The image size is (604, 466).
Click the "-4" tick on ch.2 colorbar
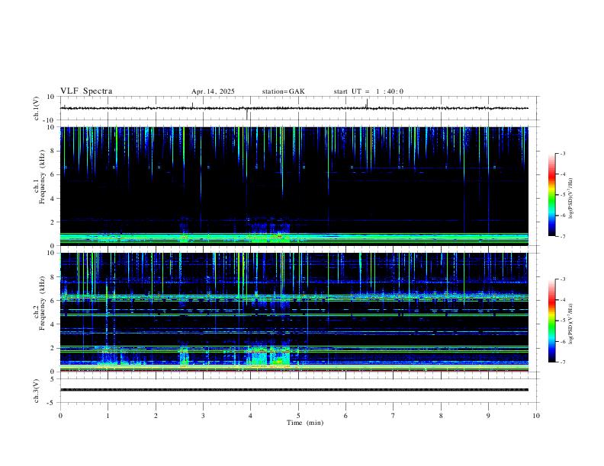point(562,300)
